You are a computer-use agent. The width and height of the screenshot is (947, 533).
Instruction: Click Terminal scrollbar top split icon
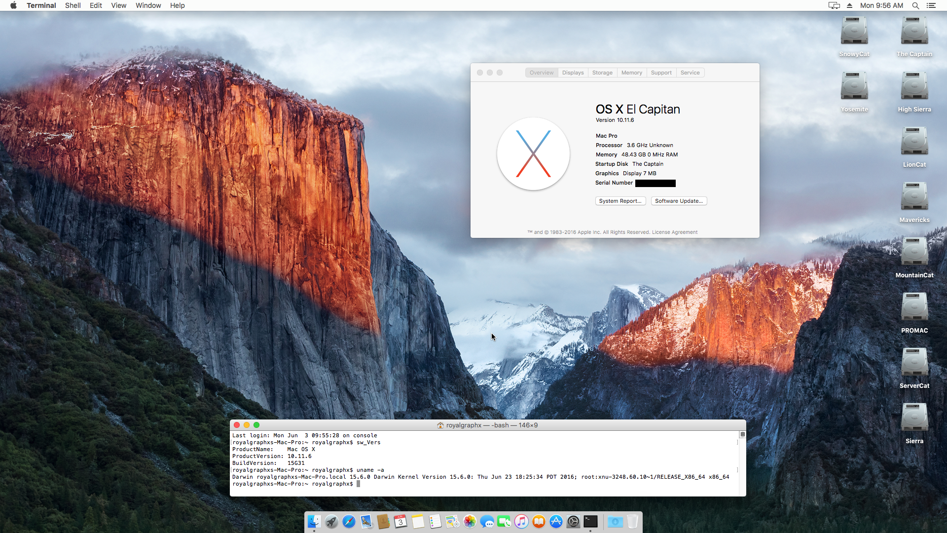(x=742, y=435)
